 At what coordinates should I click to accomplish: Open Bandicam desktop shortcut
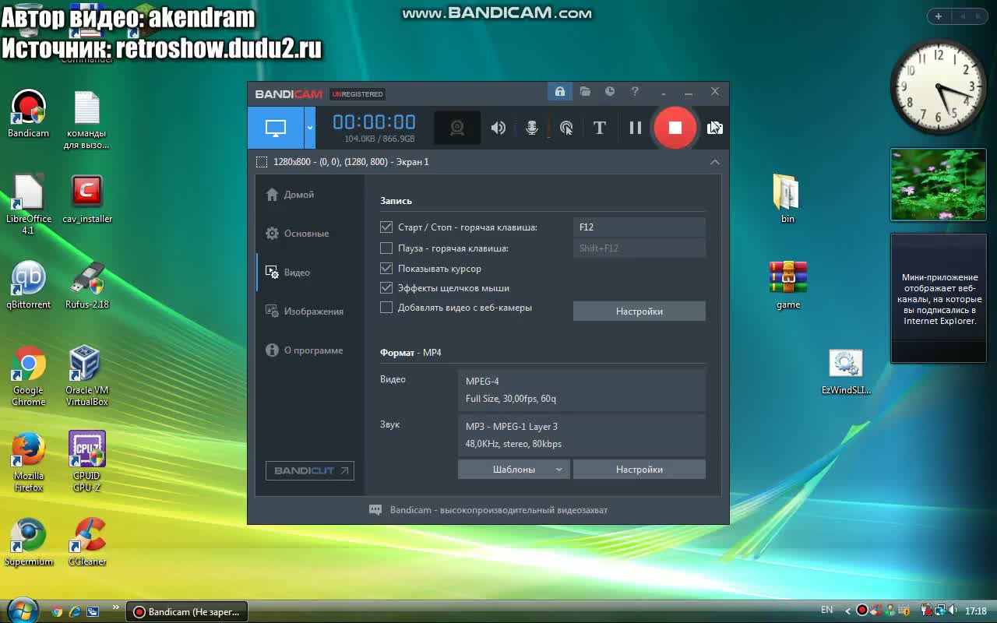point(29,114)
